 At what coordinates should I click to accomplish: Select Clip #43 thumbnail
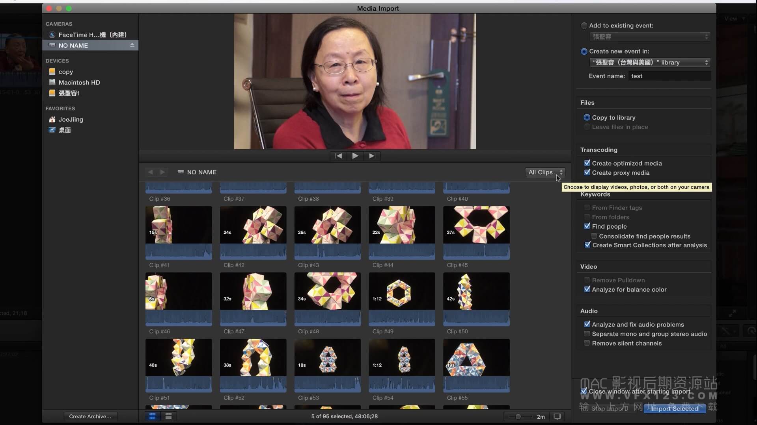coord(328,232)
